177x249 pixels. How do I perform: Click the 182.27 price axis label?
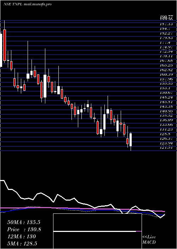166,33
